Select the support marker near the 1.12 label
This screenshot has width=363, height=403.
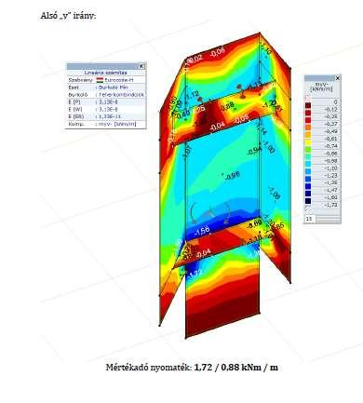[200, 100]
